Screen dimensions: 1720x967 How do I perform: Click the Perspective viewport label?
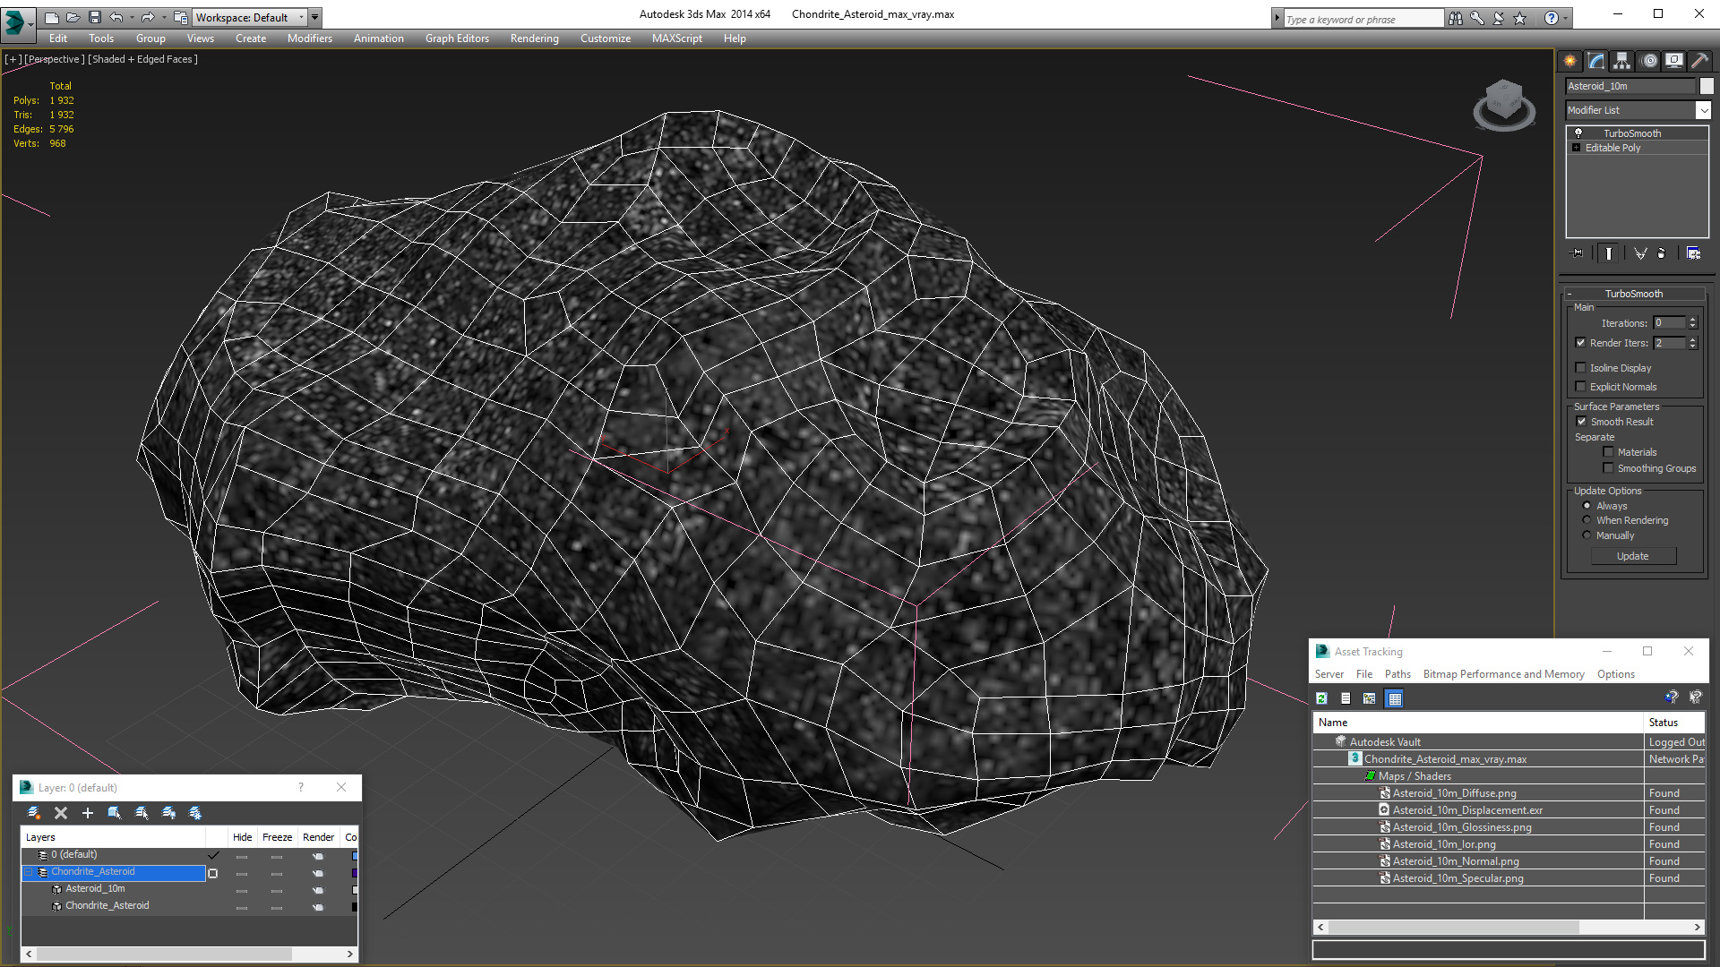click(x=55, y=59)
